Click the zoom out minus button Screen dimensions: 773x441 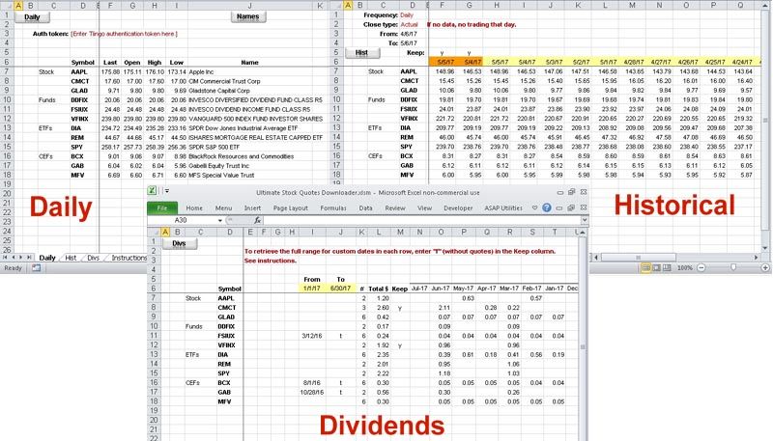point(701,267)
